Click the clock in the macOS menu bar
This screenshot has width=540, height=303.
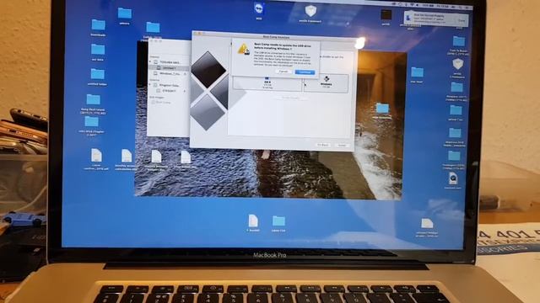point(441,7)
